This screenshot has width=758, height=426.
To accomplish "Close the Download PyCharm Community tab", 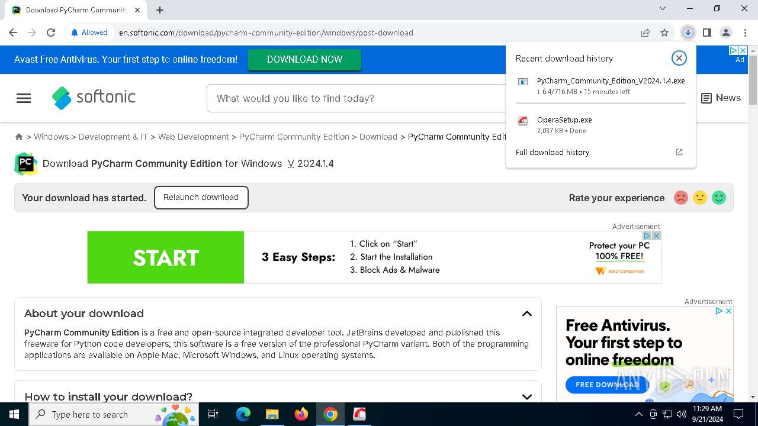I will pos(138,9).
